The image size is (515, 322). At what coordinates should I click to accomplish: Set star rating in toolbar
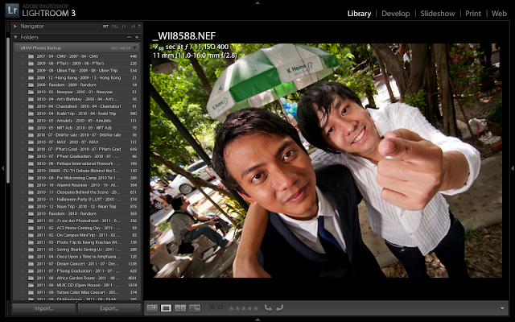(x=245, y=308)
